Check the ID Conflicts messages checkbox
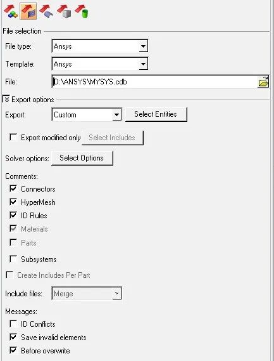The image size is (274, 361). click(x=13, y=324)
